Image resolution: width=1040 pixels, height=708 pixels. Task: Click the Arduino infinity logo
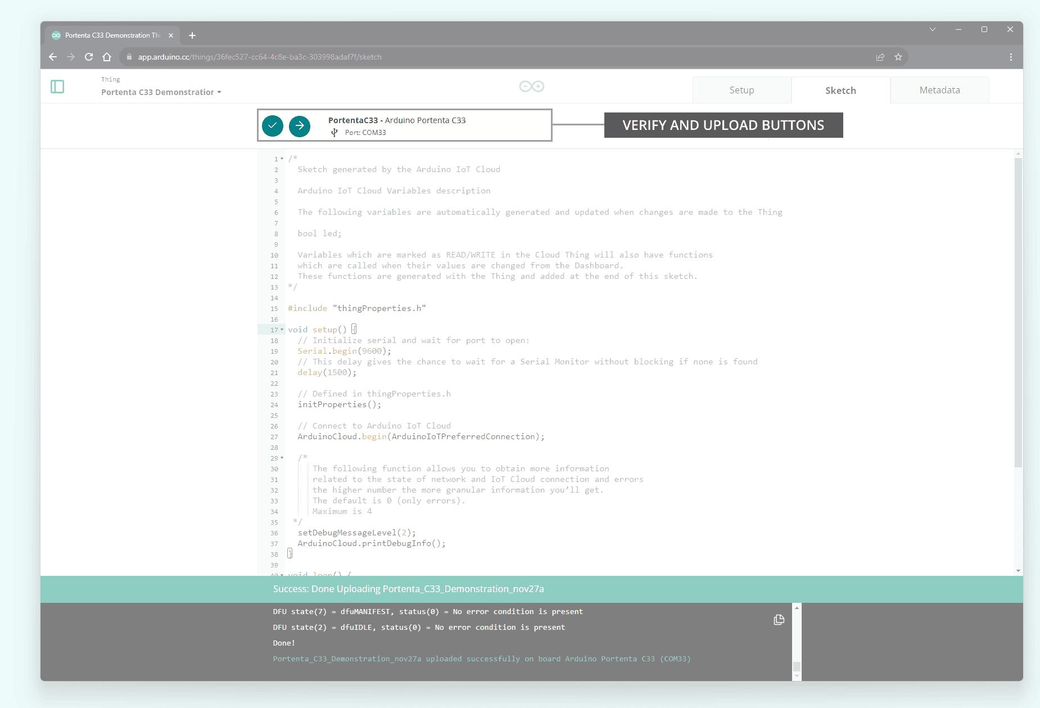pyautogui.click(x=531, y=87)
